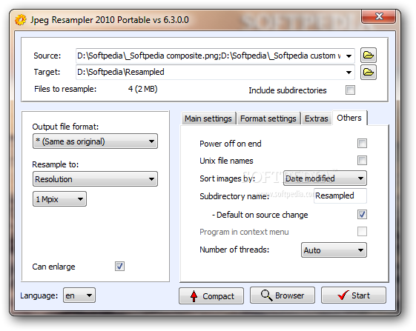
Task: Close the Jpeg Resampler window
Action: pyautogui.click(x=379, y=16)
